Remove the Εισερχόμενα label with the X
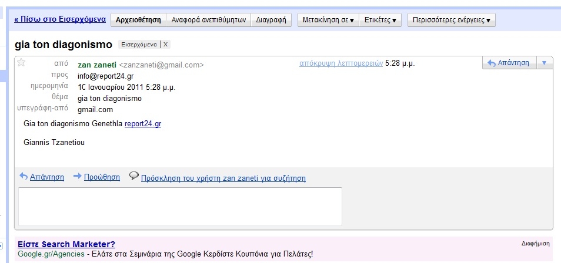Viewport: 561px width, 263px height. pyautogui.click(x=165, y=45)
